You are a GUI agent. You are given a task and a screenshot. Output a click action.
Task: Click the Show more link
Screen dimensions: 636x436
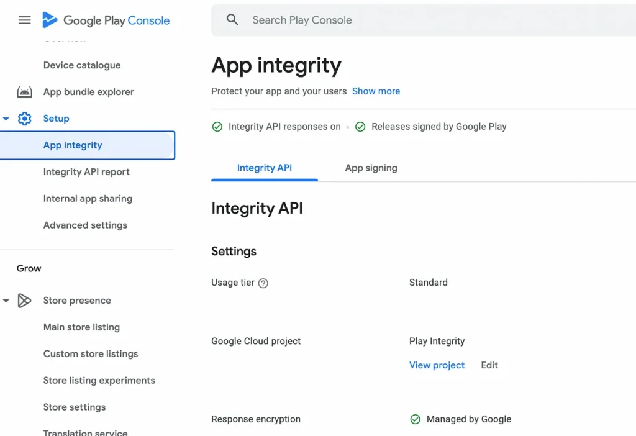tap(376, 91)
